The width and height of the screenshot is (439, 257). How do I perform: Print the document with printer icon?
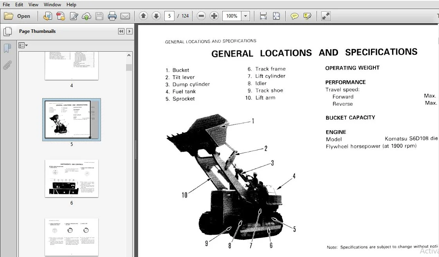[x=112, y=16]
